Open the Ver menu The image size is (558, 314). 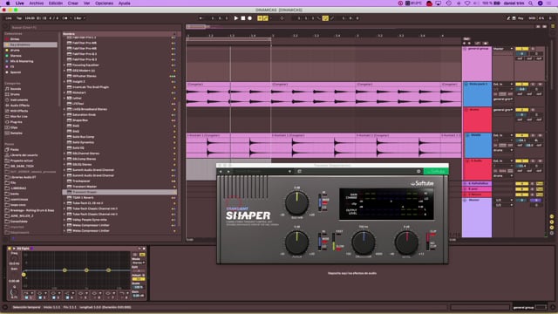click(86, 3)
